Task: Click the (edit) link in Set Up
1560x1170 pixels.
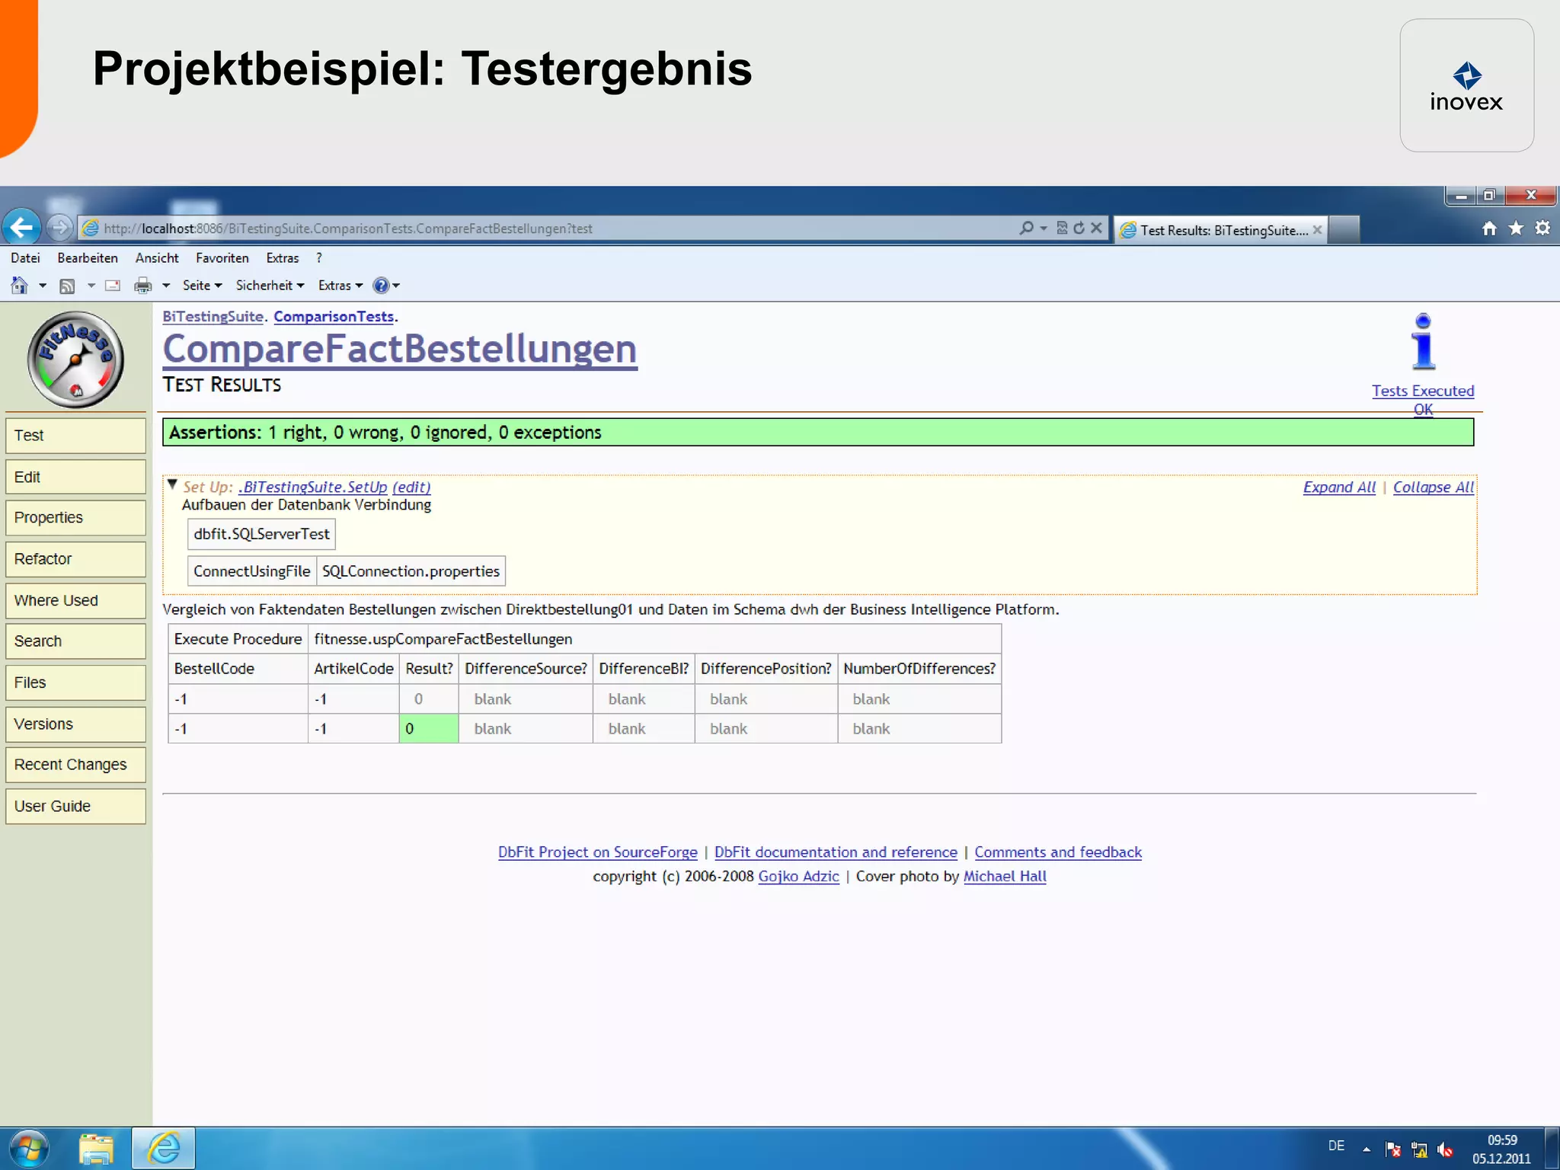Action: (x=411, y=487)
